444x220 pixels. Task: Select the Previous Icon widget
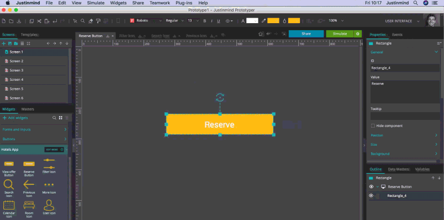(x=29, y=189)
